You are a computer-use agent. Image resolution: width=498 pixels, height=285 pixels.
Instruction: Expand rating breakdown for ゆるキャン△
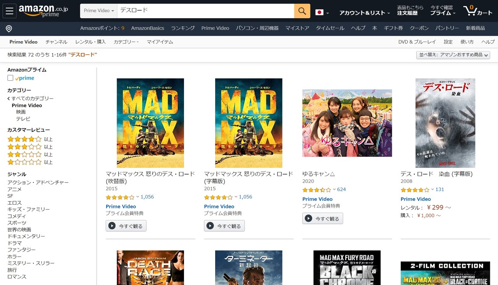[x=334, y=189]
